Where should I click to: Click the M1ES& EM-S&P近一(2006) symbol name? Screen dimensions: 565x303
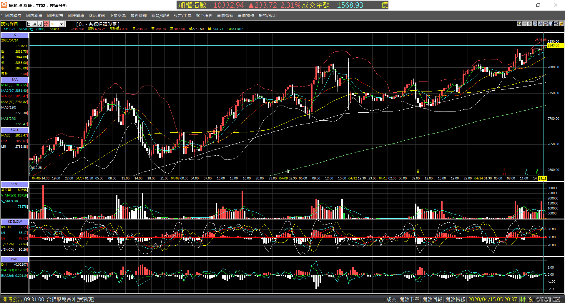[24, 29]
